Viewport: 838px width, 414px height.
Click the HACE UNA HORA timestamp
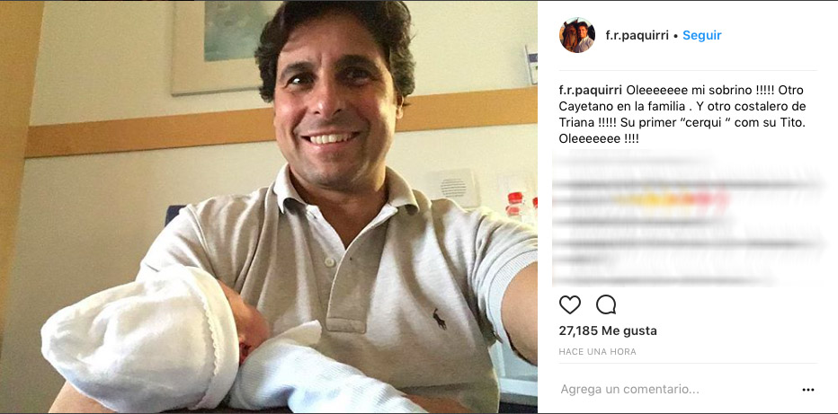click(x=598, y=351)
